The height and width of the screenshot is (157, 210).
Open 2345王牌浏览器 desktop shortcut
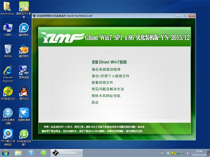click(8, 116)
